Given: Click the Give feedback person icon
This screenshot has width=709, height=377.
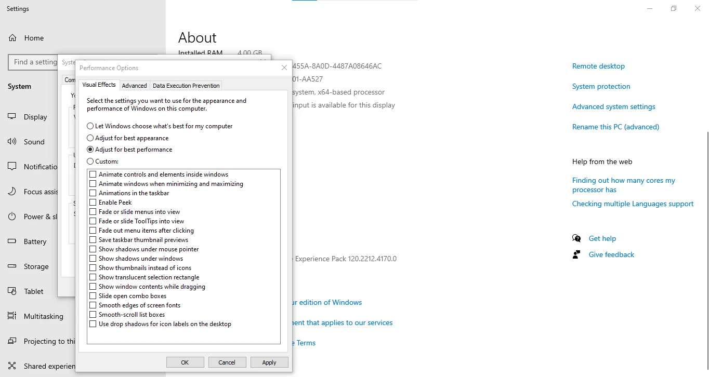Looking at the screenshot, I should pos(576,254).
